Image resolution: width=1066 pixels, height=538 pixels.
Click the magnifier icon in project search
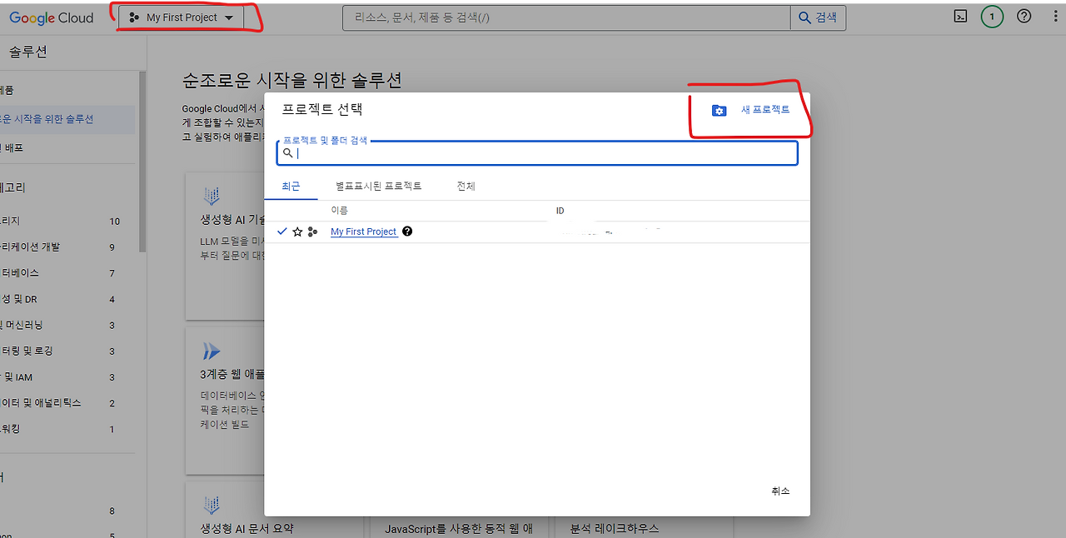click(x=288, y=153)
